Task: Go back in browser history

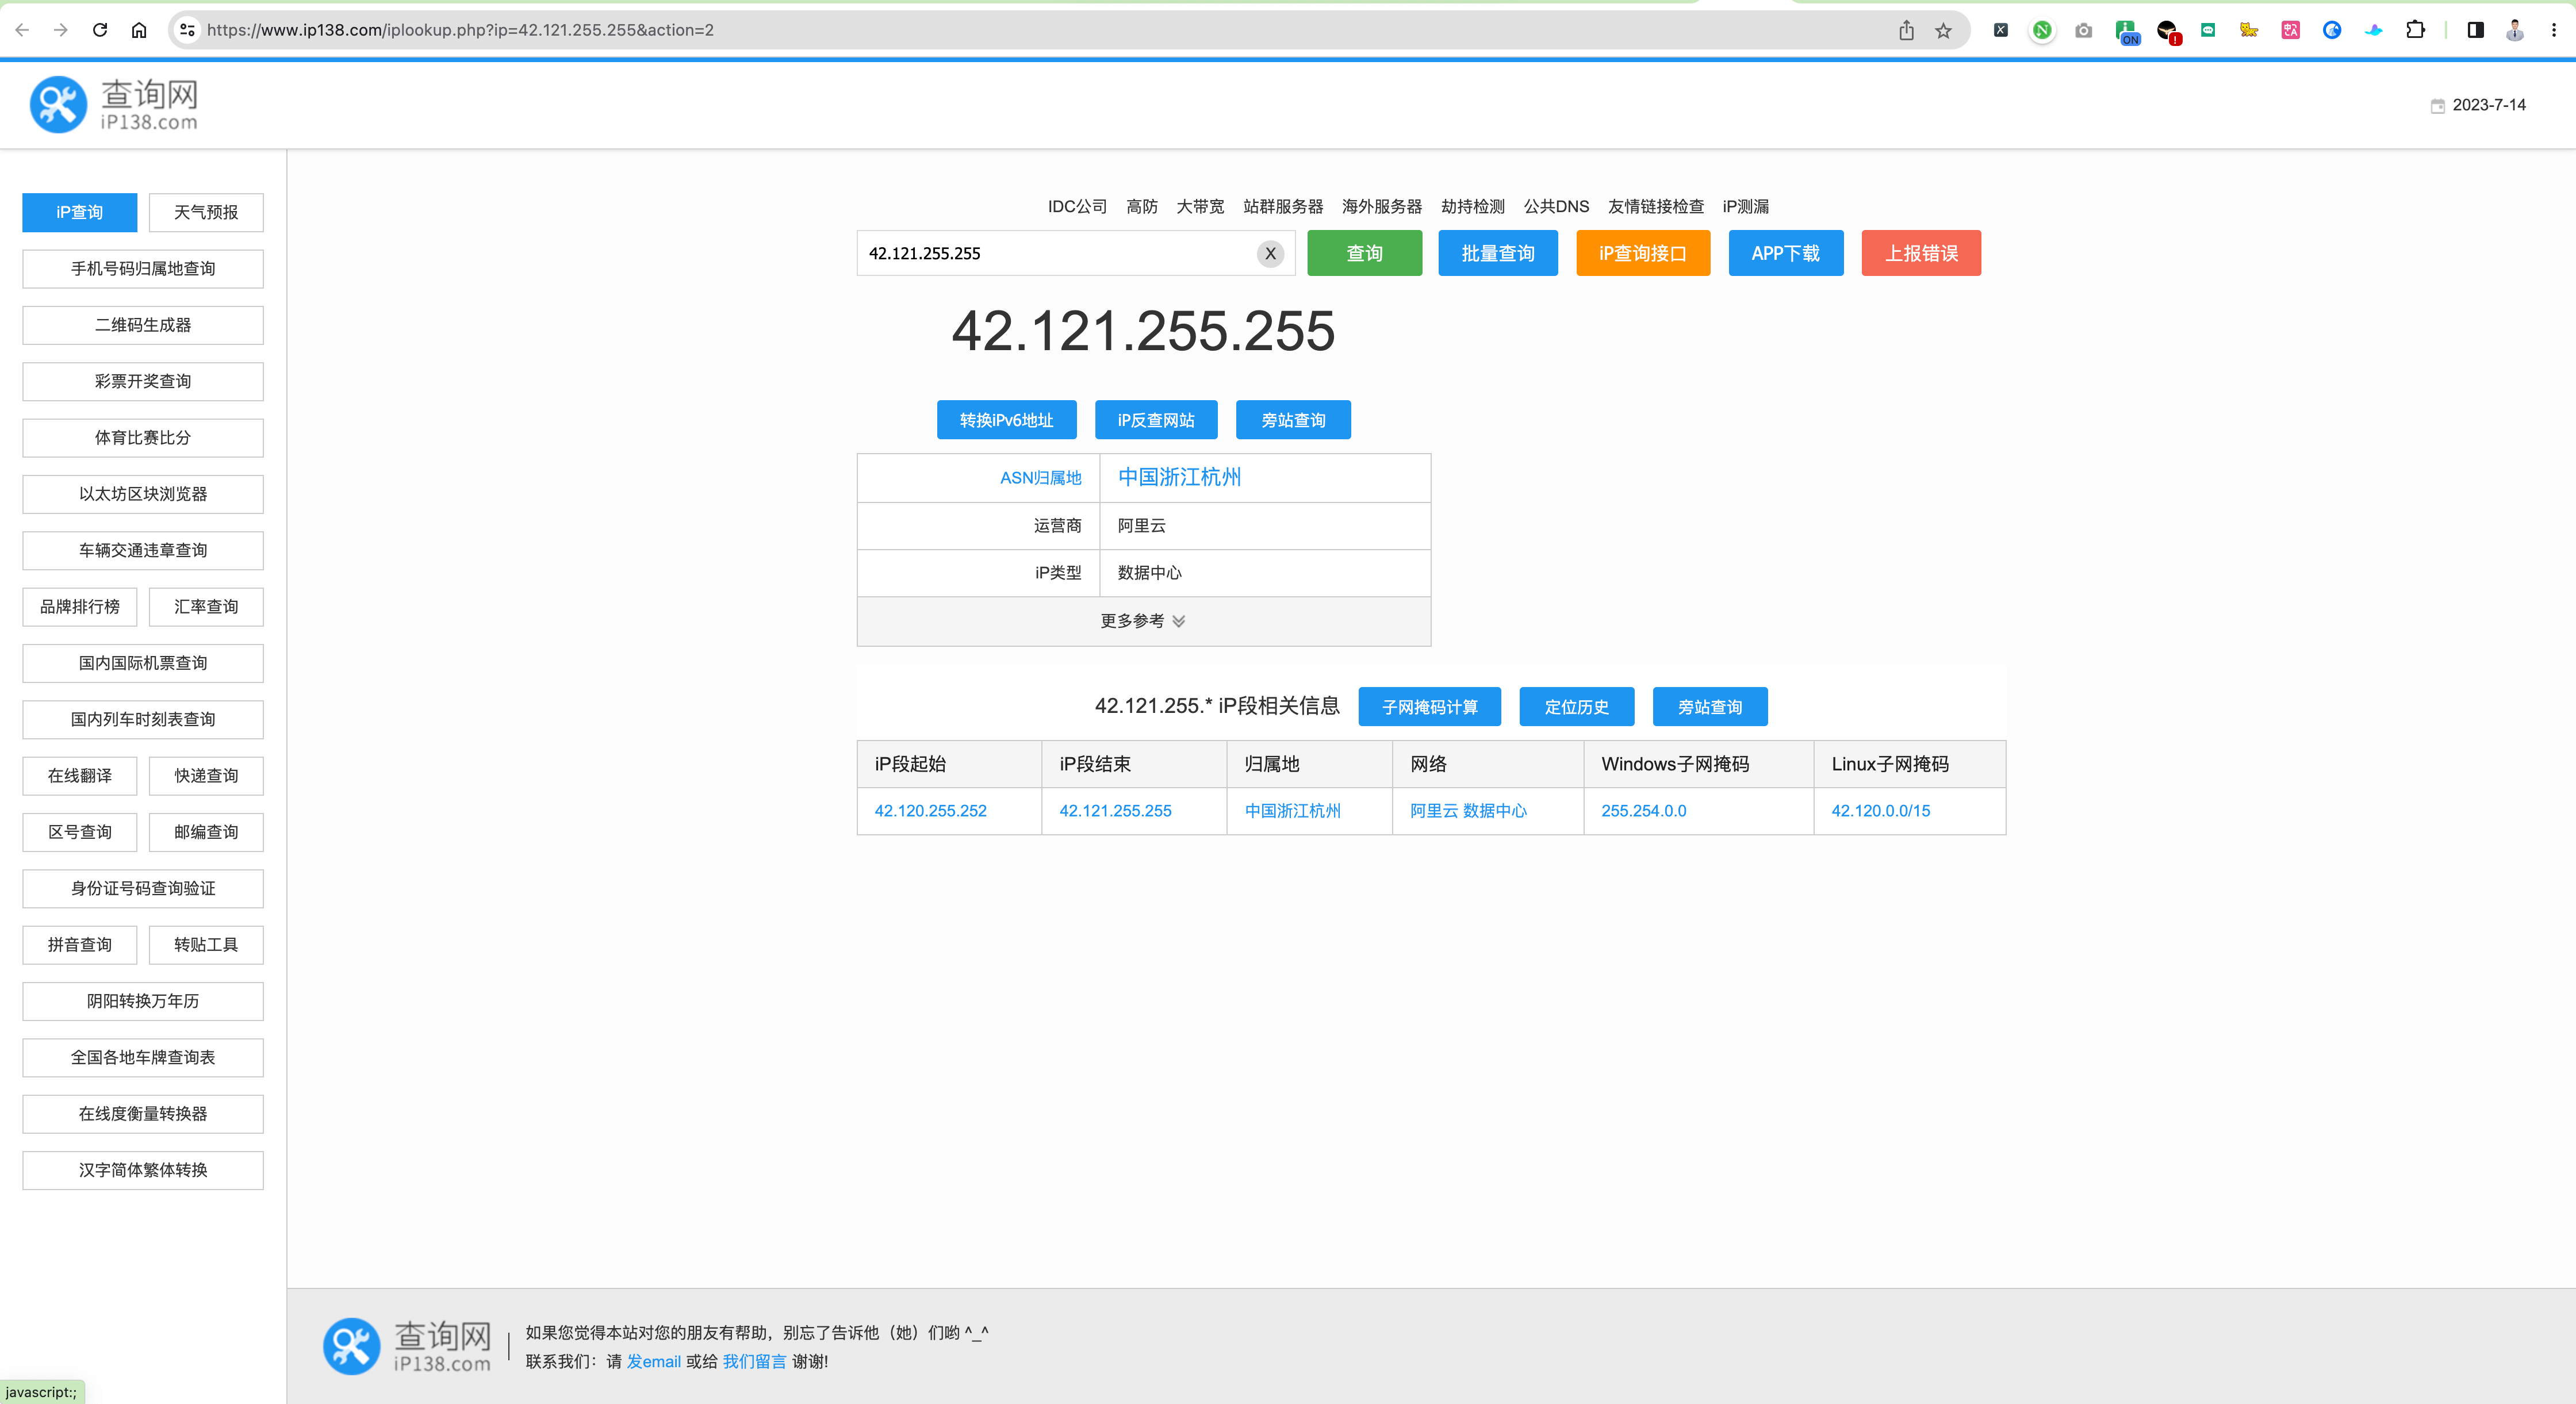Action: point(22,30)
